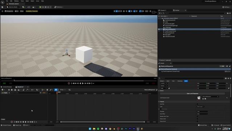Open the Level Sequence Asset dropdown
Viewport: 232px width, 131px height.
tap(210, 96)
